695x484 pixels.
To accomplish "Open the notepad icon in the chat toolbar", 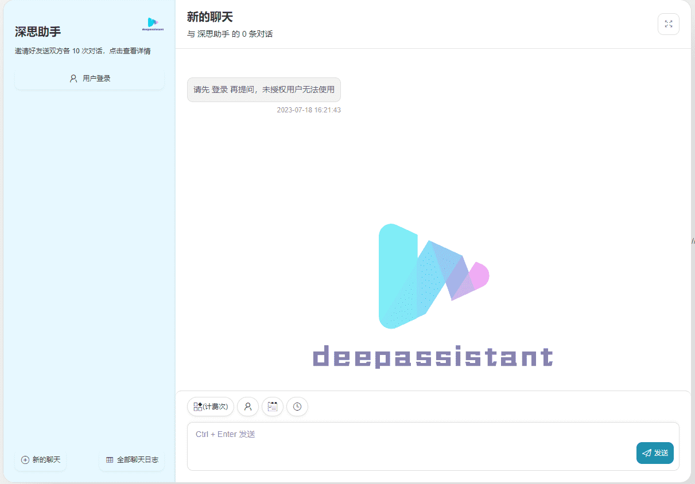I will [273, 407].
